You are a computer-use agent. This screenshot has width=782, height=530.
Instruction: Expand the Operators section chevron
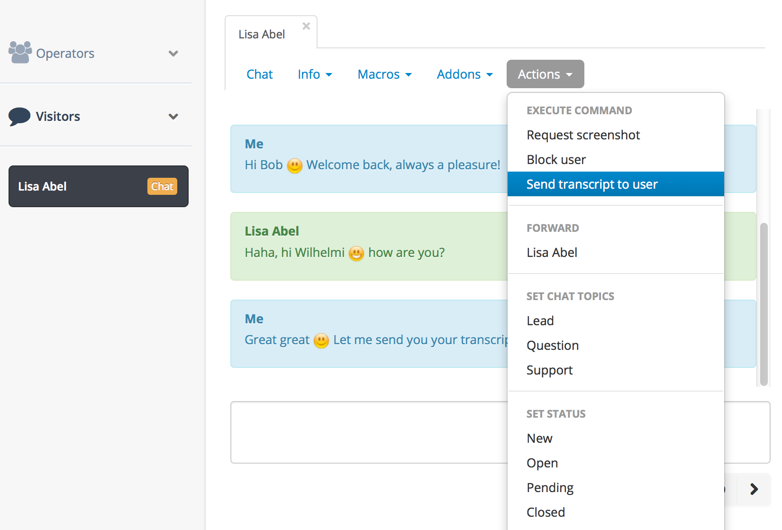click(x=173, y=54)
